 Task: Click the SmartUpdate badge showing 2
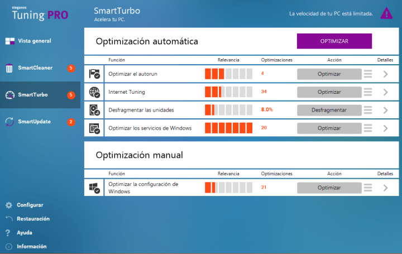pos(71,122)
